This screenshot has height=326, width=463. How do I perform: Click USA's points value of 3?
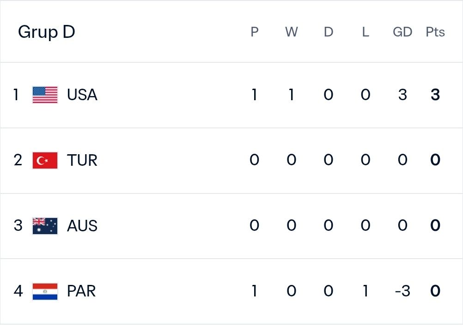click(x=435, y=95)
